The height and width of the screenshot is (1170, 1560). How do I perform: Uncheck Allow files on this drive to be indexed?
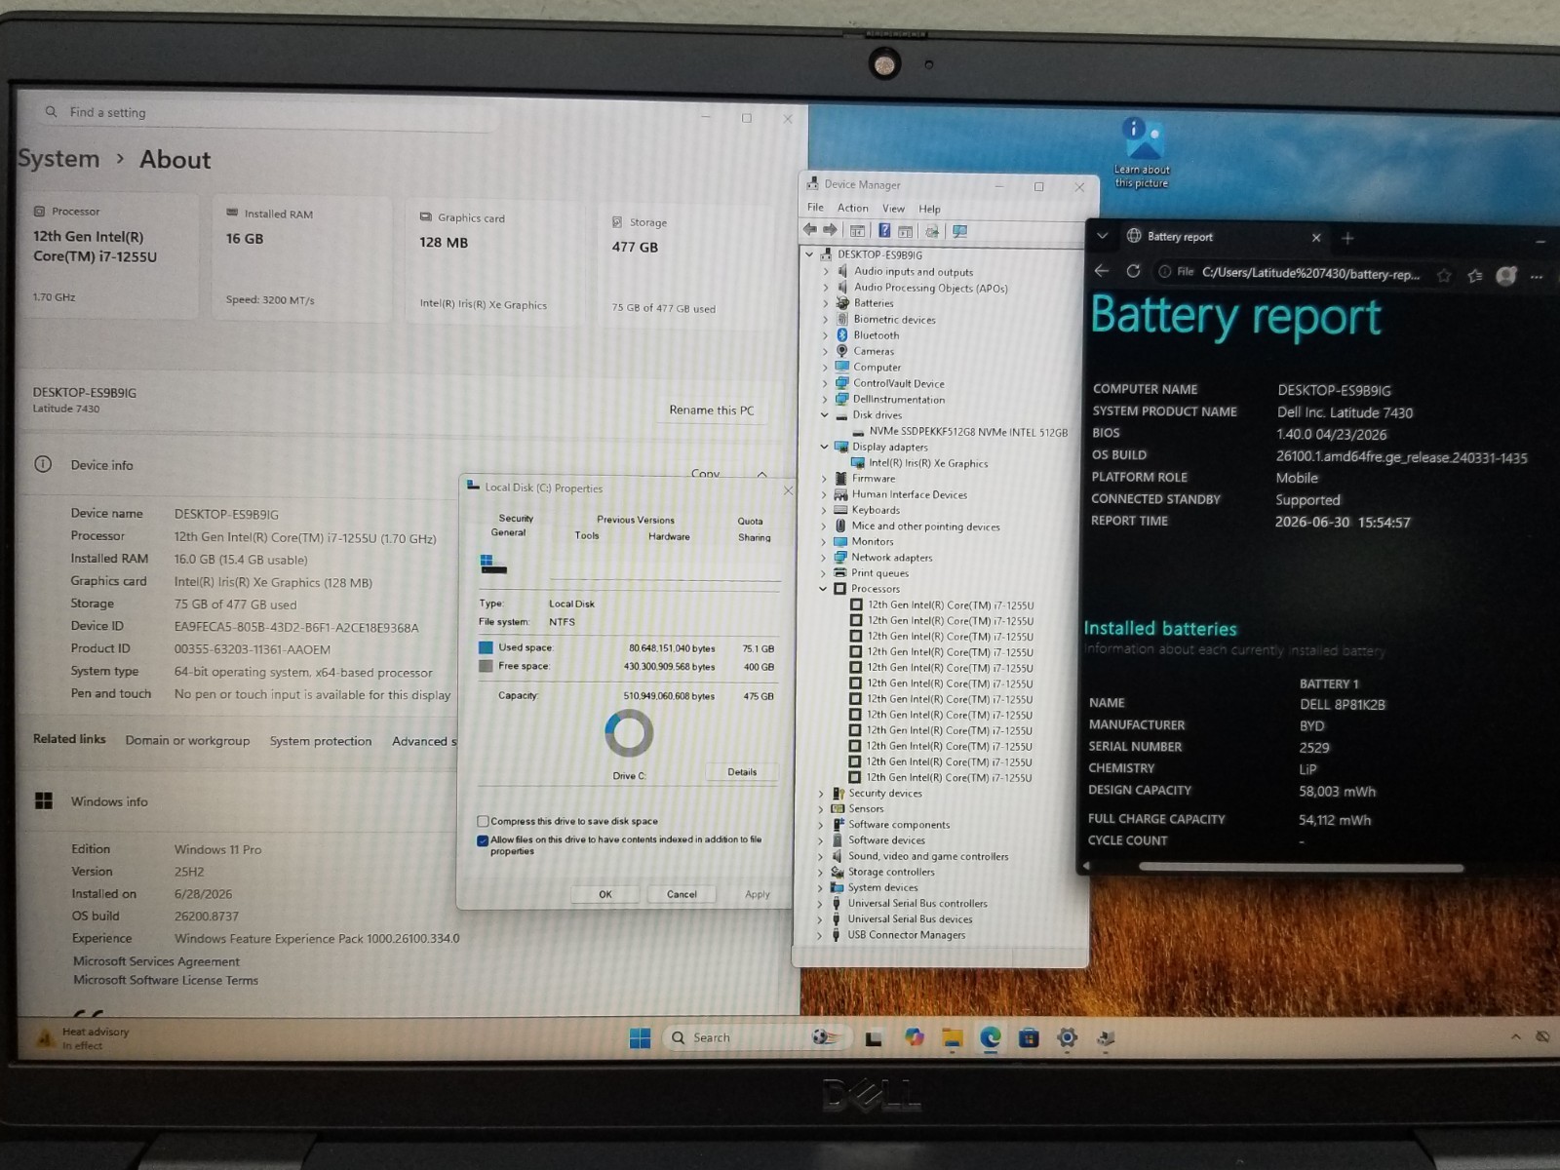click(483, 839)
